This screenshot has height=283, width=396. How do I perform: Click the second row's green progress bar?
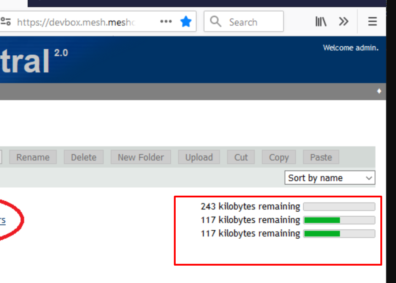pyautogui.click(x=339, y=220)
